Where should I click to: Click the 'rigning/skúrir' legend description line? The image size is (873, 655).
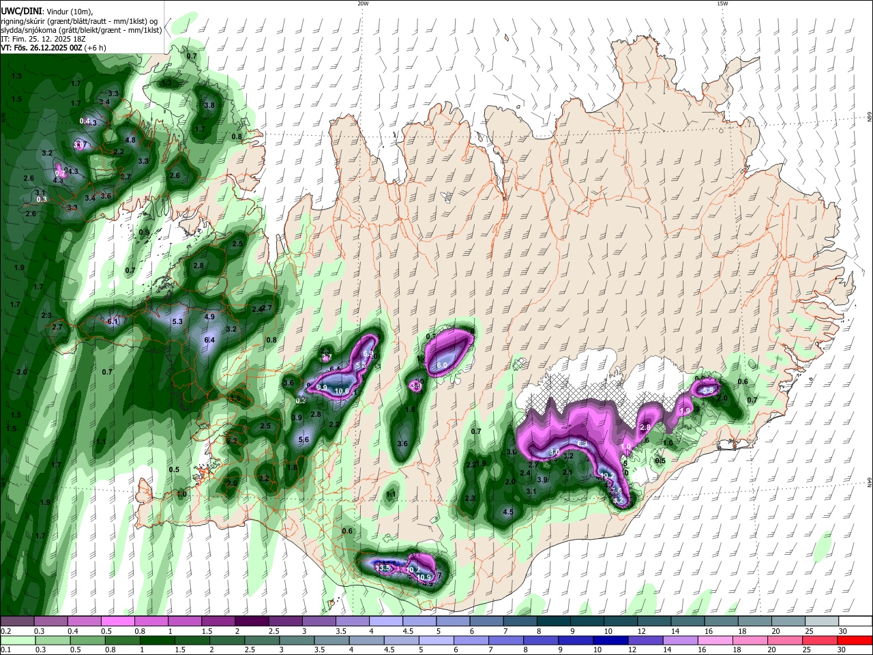click(78, 20)
